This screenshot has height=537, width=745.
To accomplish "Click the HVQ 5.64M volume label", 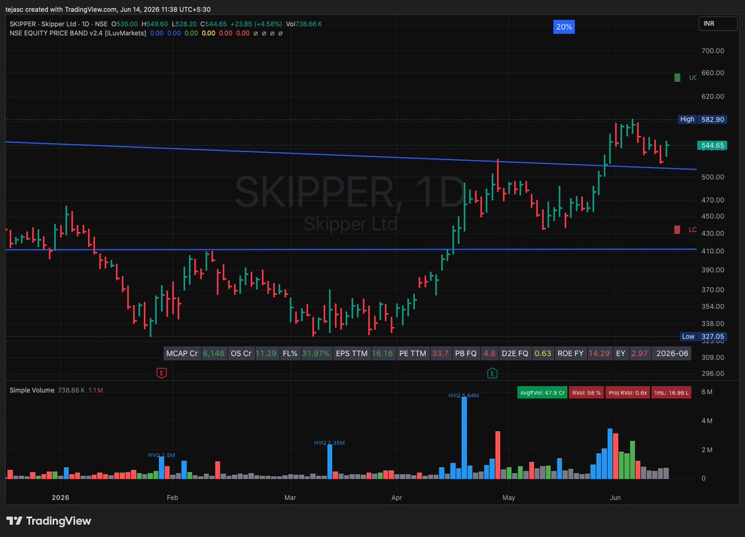I will coord(464,395).
